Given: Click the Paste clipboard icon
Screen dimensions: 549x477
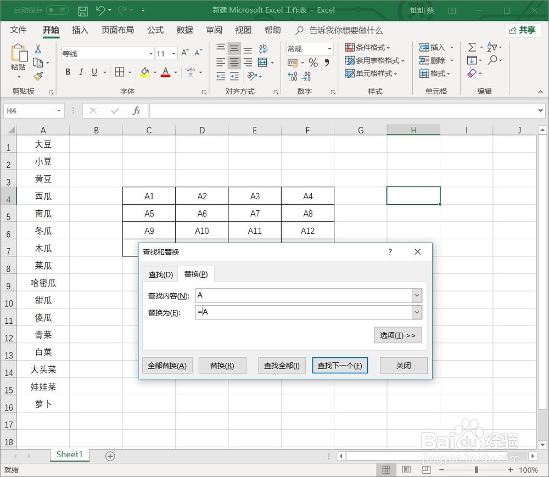Looking at the screenshot, I should point(19,54).
